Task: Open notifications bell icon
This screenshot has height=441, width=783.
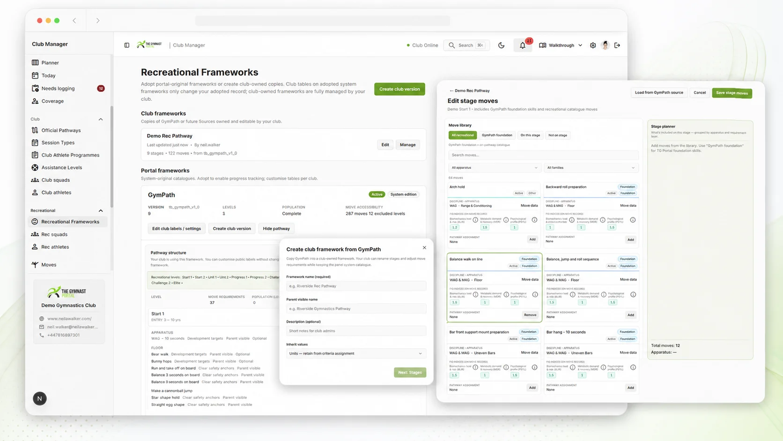Action: point(523,45)
